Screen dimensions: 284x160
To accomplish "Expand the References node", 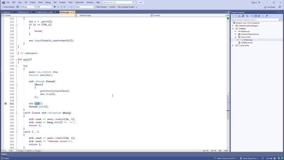I will [236, 32].
